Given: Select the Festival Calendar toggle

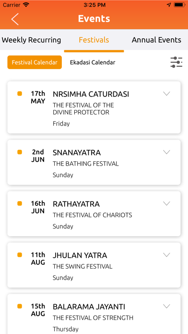Looking at the screenshot, I should click(x=35, y=62).
